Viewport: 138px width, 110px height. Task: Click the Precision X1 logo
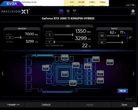pyautogui.click(x=16, y=12)
